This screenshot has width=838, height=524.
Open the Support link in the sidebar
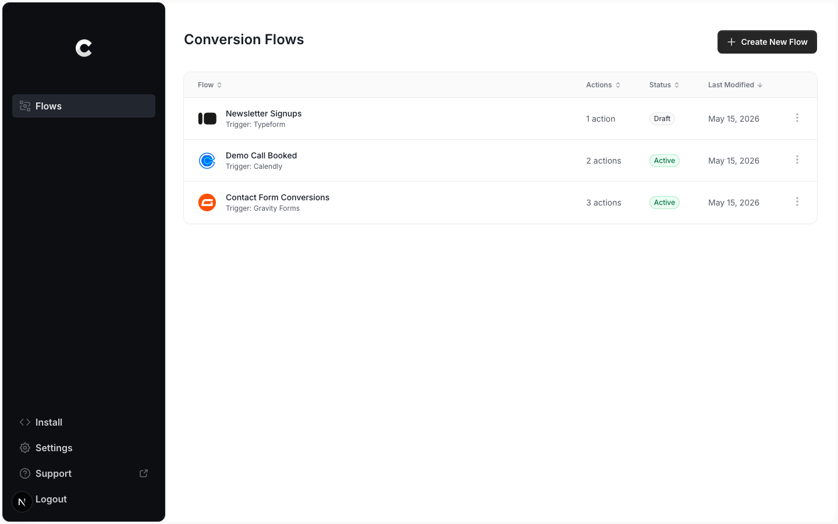[x=84, y=473]
